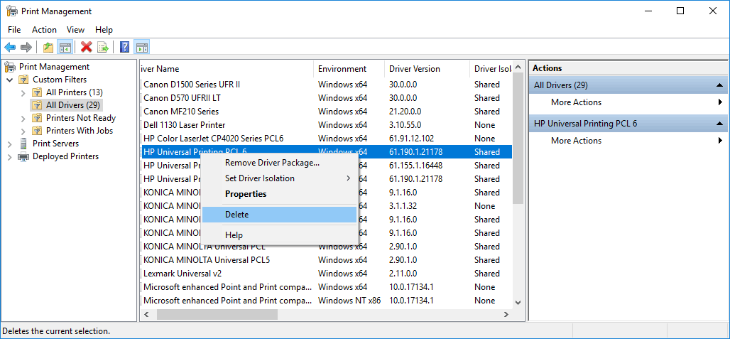Sort by the Driver Name column header
Image resolution: width=730 pixels, height=339 pixels.
(x=227, y=69)
